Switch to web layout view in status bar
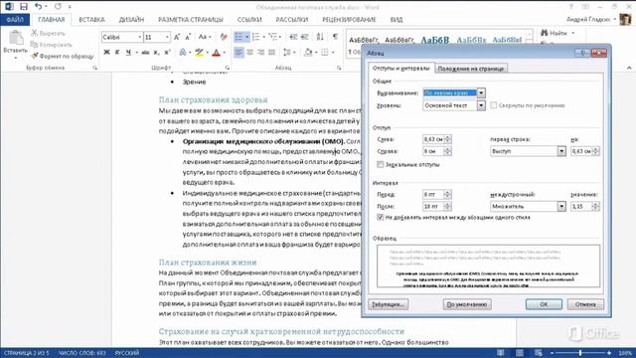Image resolution: width=636 pixels, height=358 pixels. click(x=539, y=353)
